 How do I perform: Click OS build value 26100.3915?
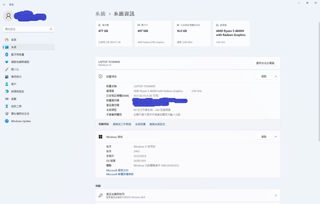(140, 161)
